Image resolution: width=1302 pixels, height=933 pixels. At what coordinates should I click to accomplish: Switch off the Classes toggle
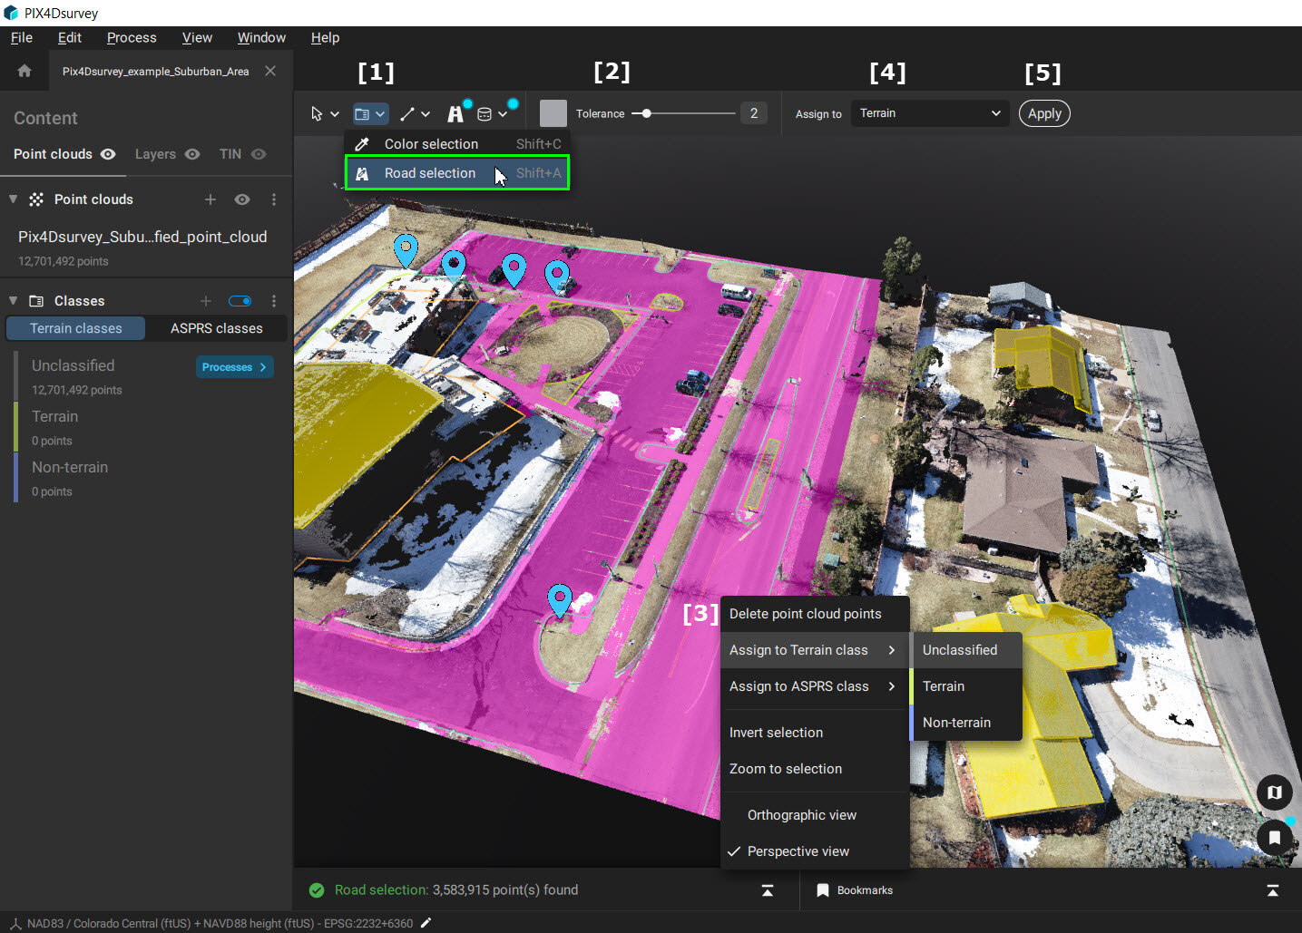[240, 301]
